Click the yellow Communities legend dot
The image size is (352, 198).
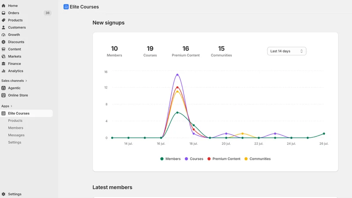pos(246,159)
